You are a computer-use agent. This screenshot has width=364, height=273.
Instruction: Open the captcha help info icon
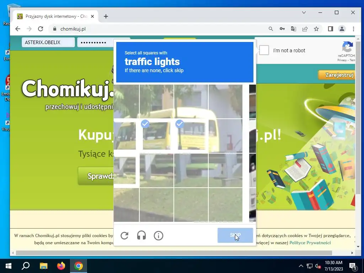[x=159, y=236]
